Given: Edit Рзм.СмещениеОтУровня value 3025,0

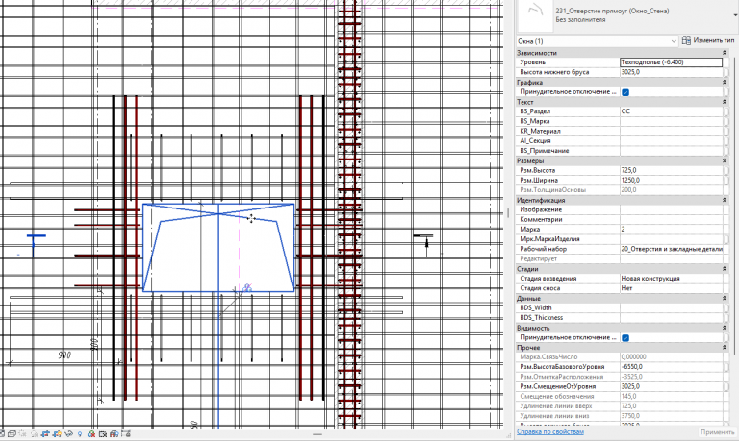Looking at the screenshot, I should 671,386.
